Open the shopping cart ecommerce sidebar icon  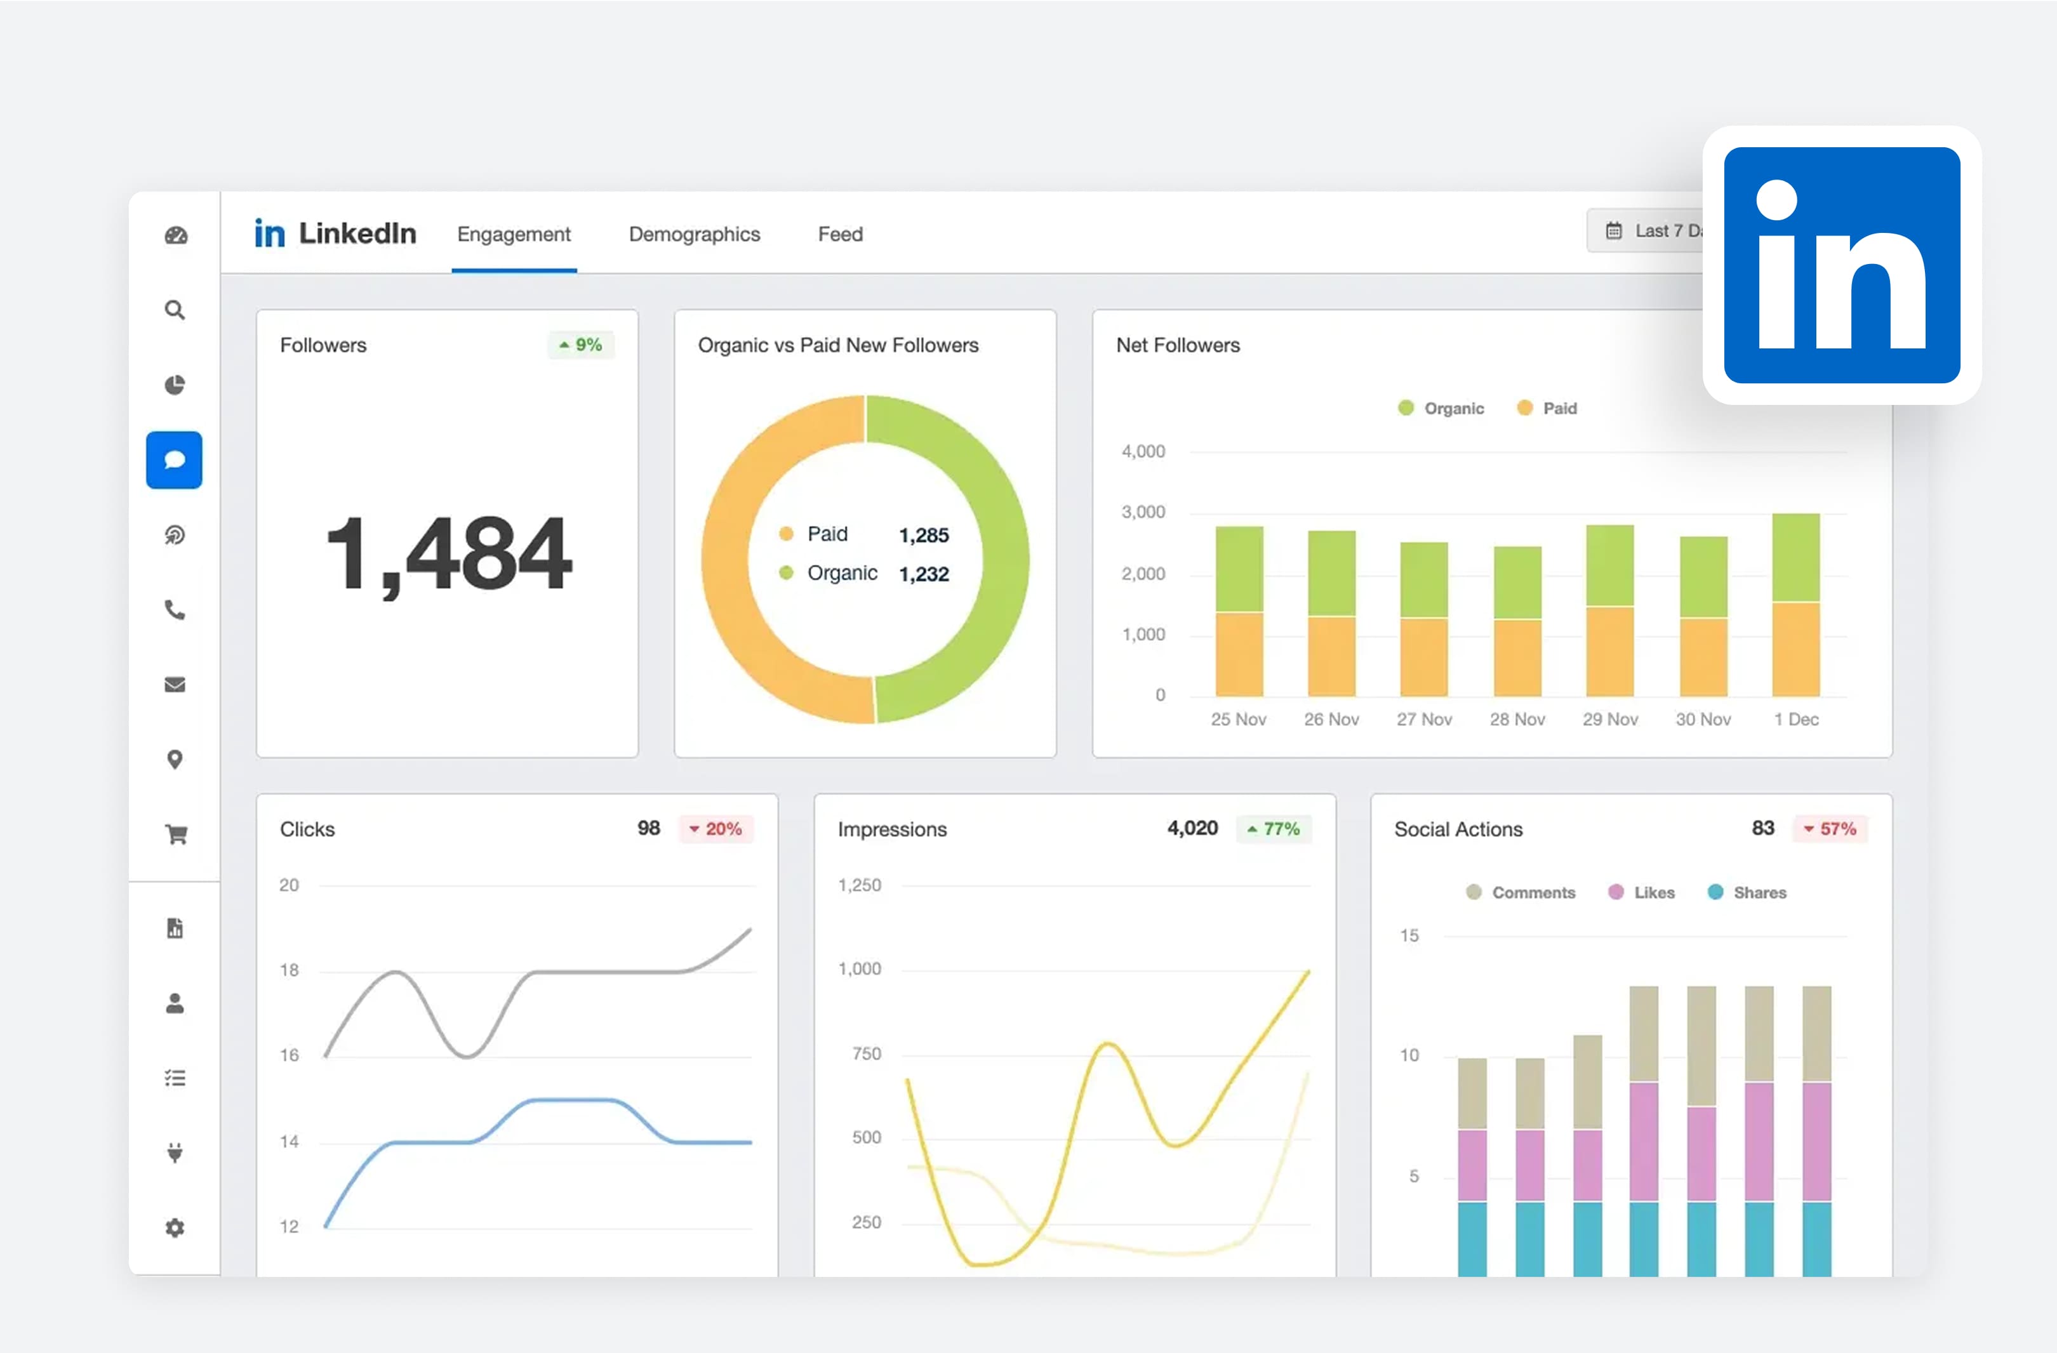point(175,834)
